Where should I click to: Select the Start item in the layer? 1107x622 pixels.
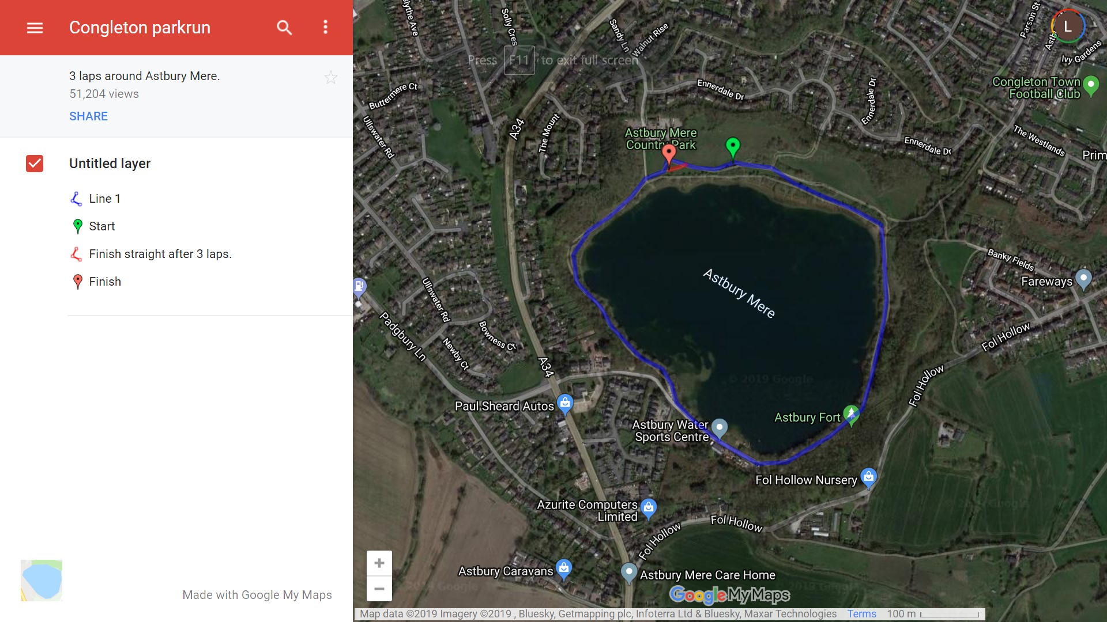[x=101, y=226]
